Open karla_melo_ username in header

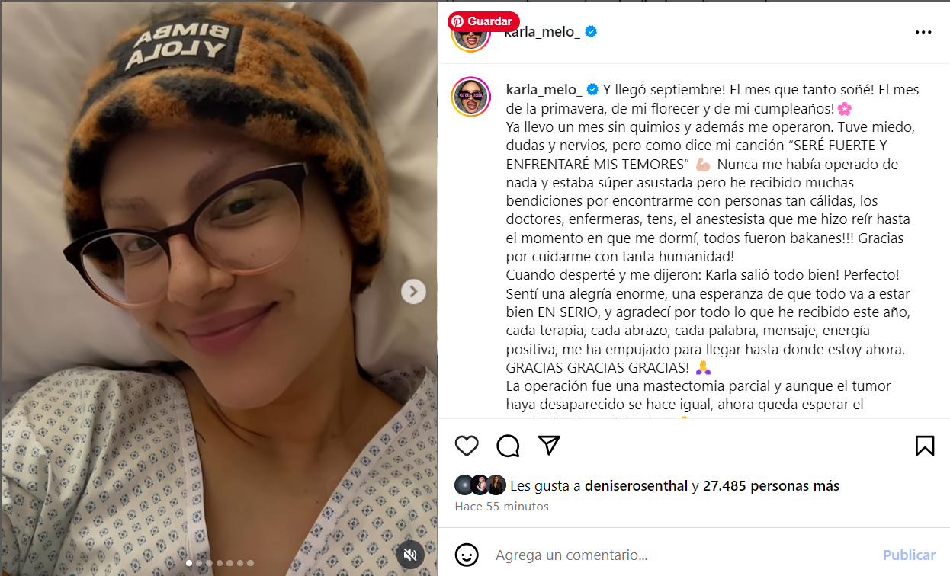click(543, 32)
